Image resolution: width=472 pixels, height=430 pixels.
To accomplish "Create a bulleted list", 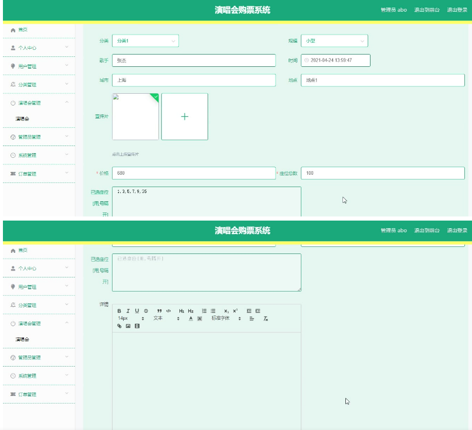I will 213,311.
